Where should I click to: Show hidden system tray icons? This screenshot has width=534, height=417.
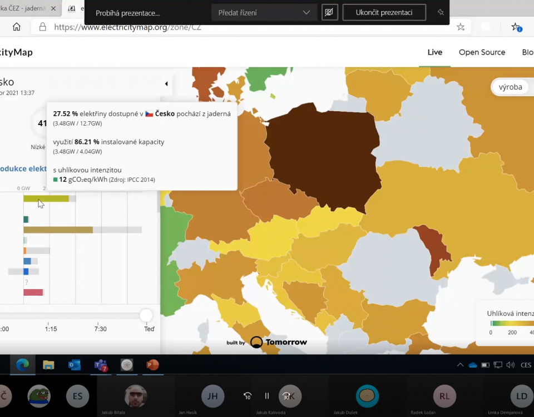pos(460,365)
